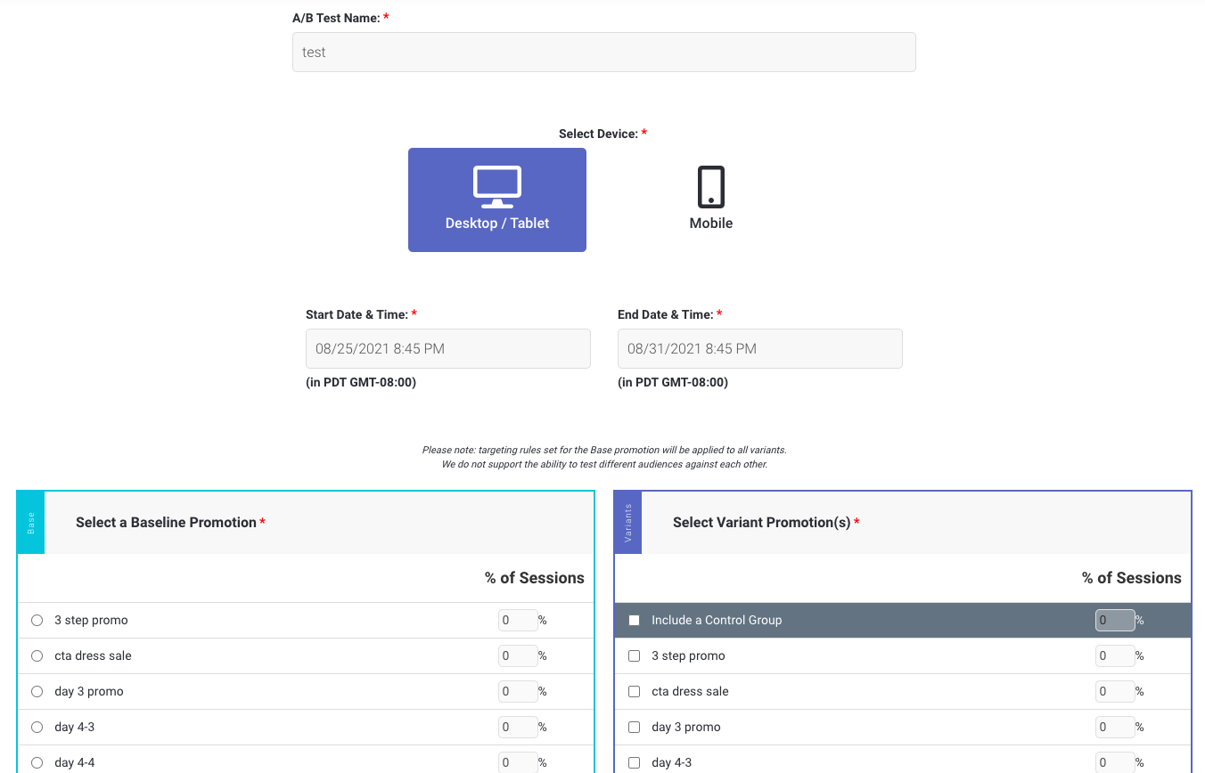Select "day 3 promo" baseline radio button
The image size is (1205, 773).
point(37,691)
